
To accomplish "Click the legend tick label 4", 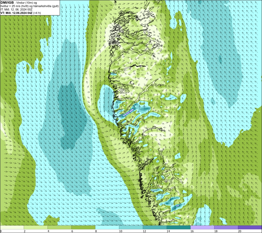I will tap(48, 231).
